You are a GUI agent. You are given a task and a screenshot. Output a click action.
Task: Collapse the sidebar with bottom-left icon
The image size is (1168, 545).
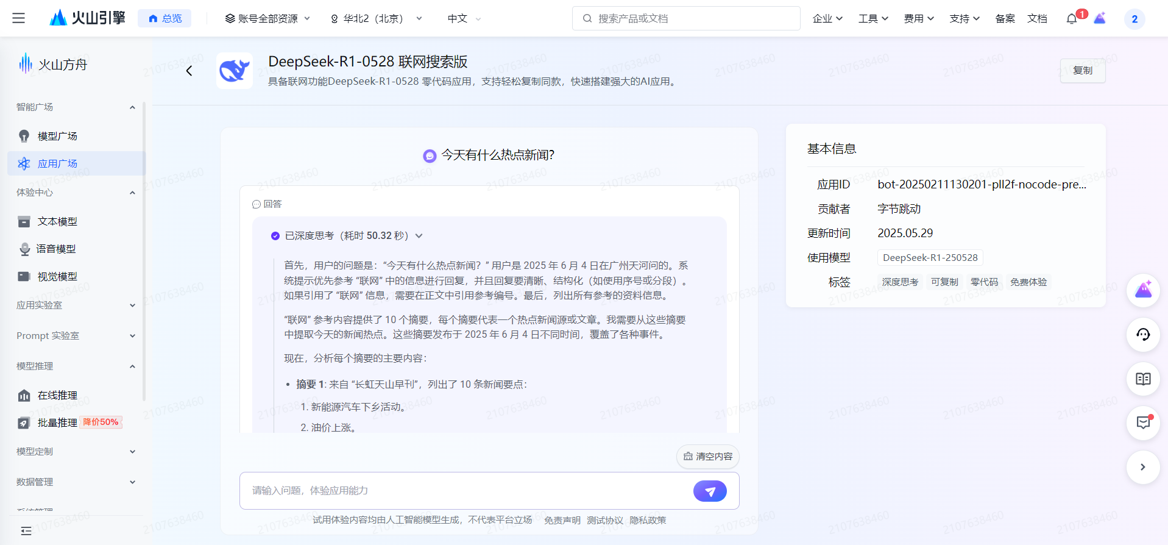[26, 531]
